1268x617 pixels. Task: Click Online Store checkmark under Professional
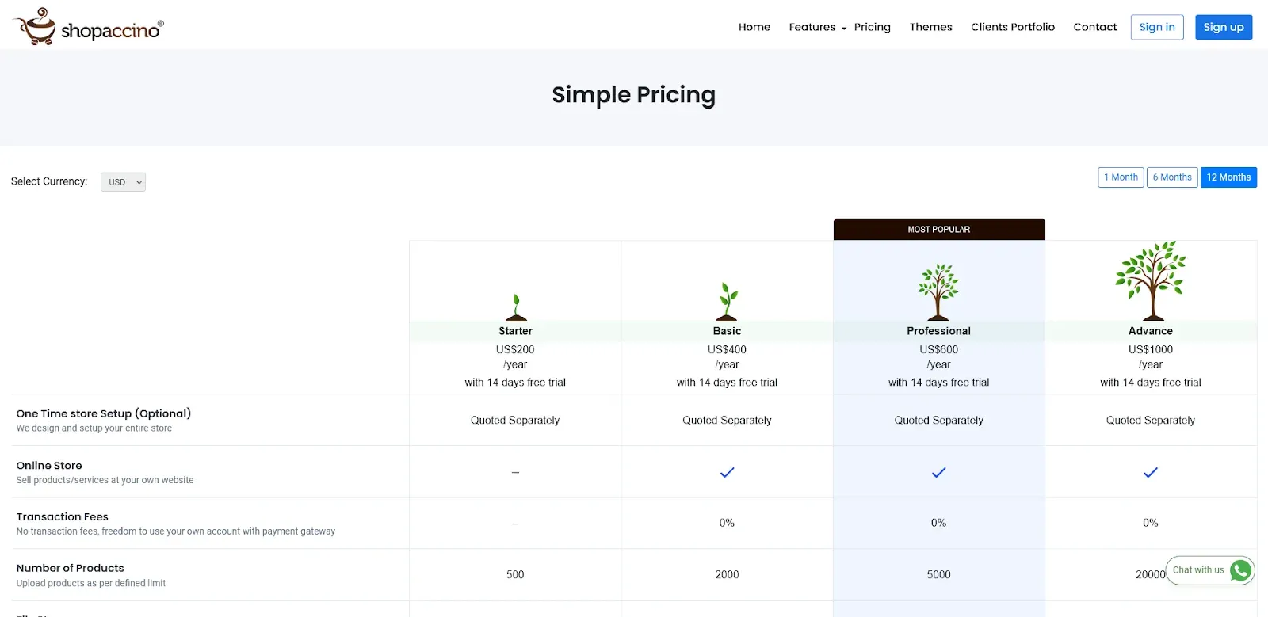coord(938,472)
